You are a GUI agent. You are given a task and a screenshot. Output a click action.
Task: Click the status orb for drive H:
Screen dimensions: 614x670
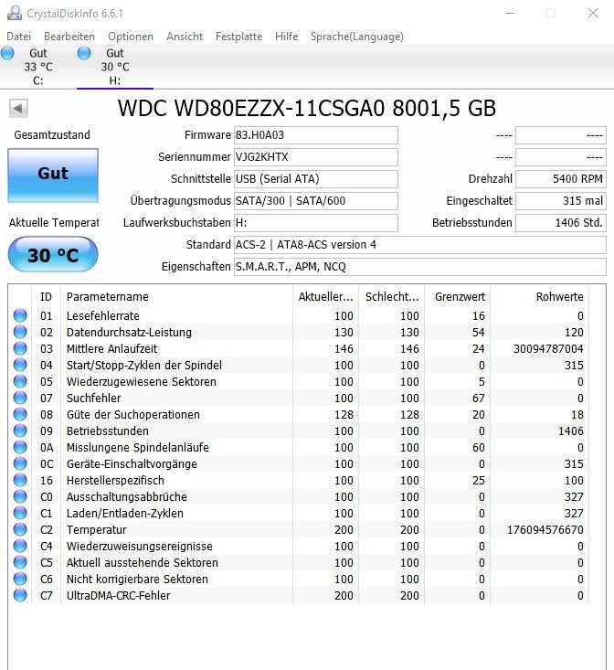coord(84,53)
